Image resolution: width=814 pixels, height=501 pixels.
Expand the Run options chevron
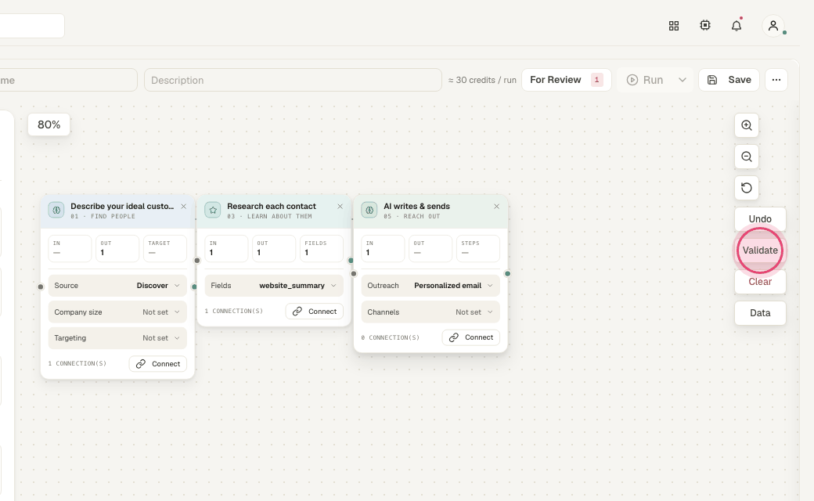click(683, 80)
